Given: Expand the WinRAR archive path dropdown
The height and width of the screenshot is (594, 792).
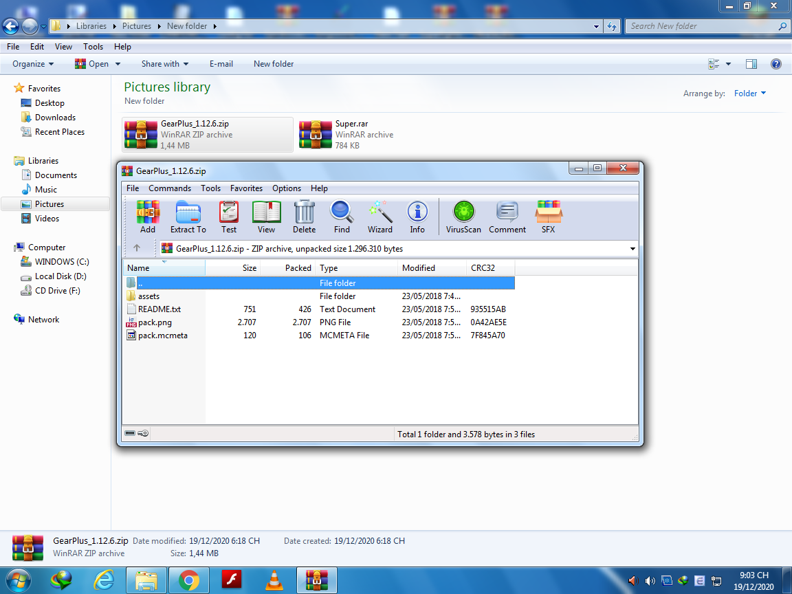Looking at the screenshot, I should 632,249.
